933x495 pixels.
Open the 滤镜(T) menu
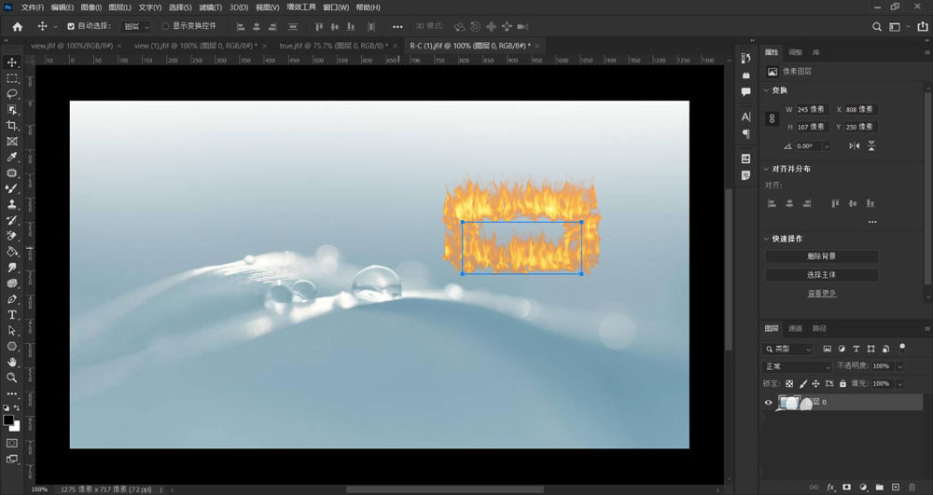point(212,7)
